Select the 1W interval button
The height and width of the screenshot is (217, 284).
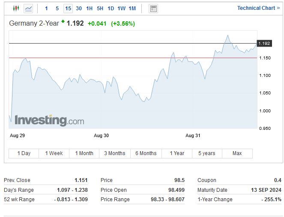(x=121, y=9)
